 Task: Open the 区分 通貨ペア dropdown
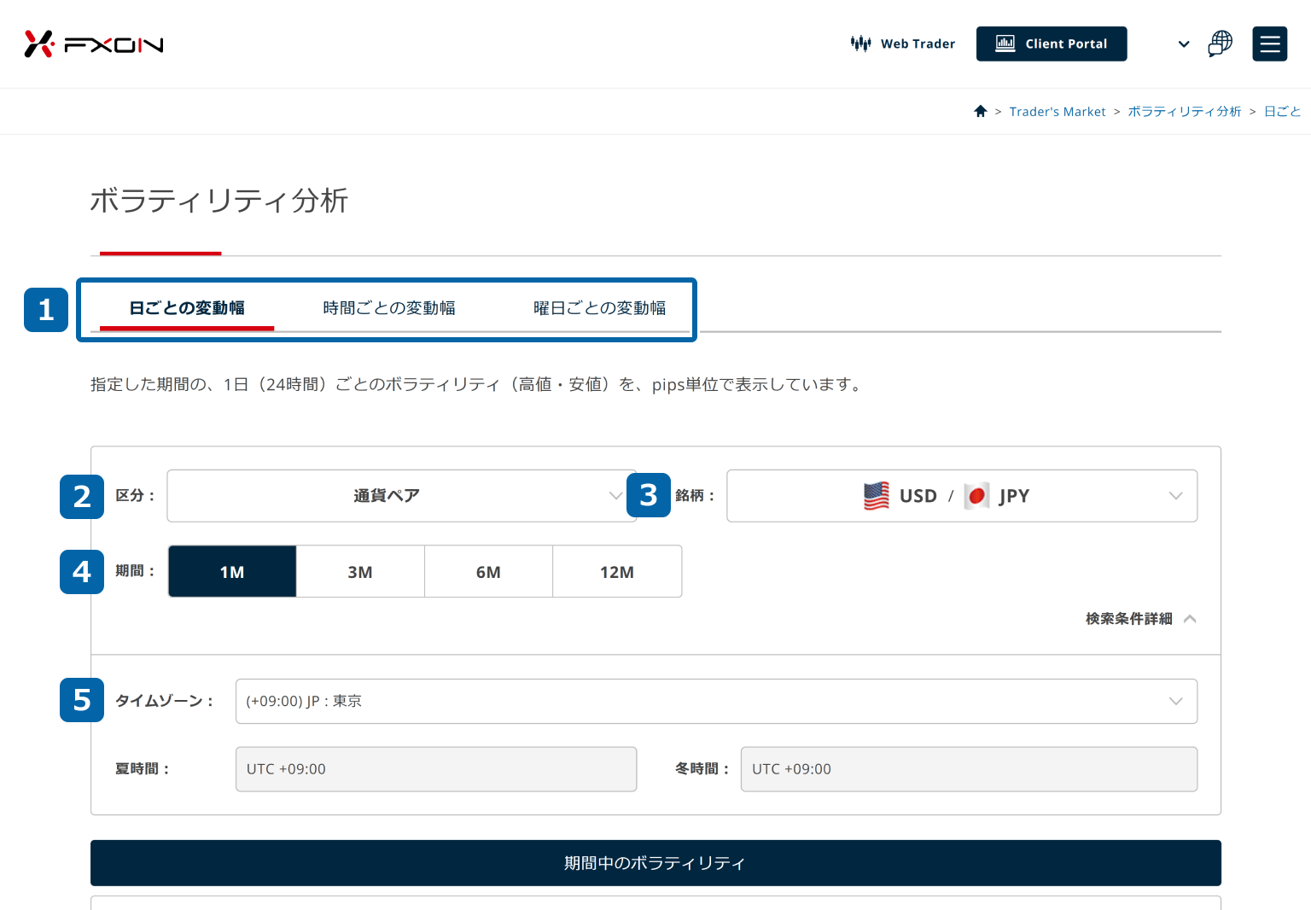point(402,496)
